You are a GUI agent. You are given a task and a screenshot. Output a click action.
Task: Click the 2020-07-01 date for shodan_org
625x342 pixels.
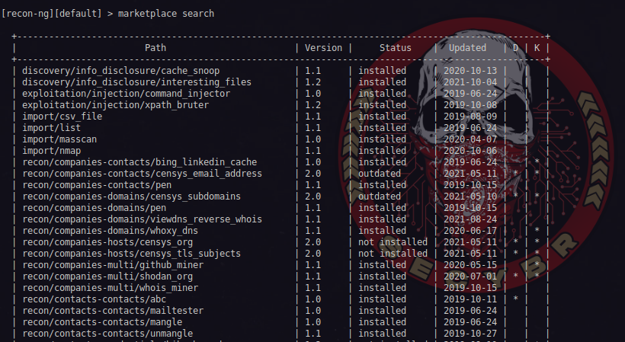pos(471,276)
